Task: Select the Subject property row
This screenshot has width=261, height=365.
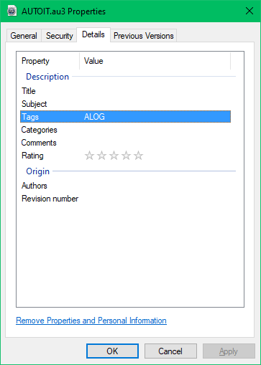Action: 125,104
